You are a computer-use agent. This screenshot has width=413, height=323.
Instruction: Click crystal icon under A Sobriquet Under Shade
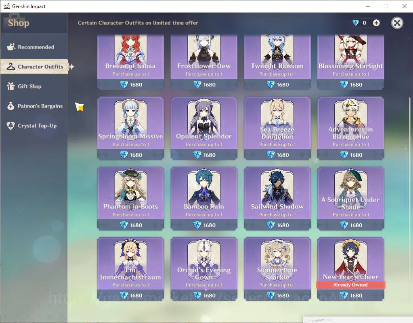pos(344,225)
